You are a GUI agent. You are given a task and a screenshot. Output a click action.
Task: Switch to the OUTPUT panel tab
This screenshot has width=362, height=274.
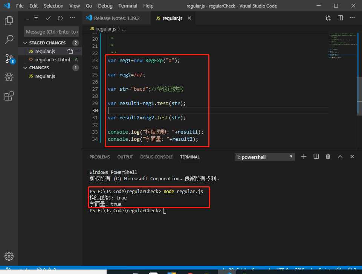125,157
